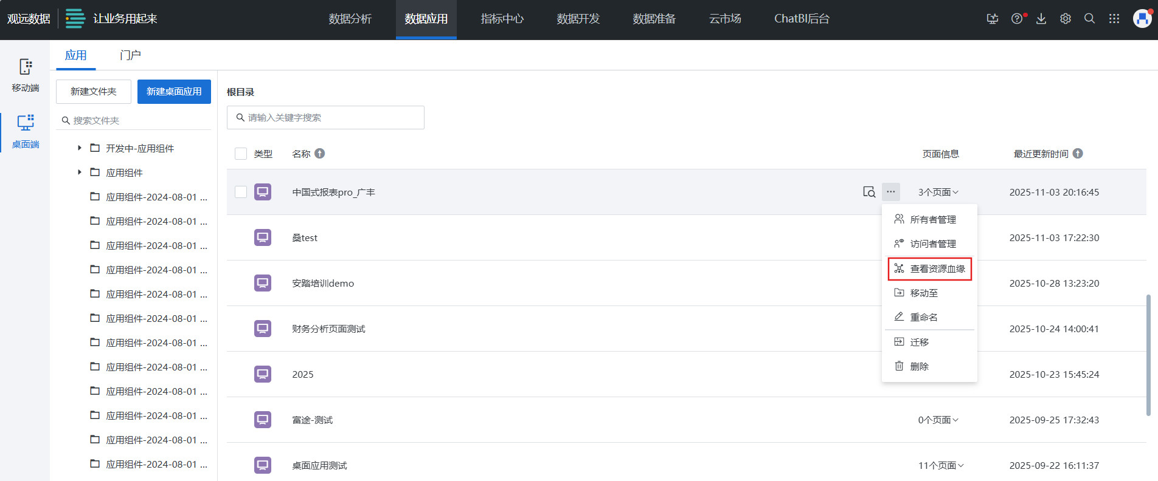The height and width of the screenshot is (481, 1158).
Task: Expand the 应用组件 folder tree arrow
Action: pos(79,172)
